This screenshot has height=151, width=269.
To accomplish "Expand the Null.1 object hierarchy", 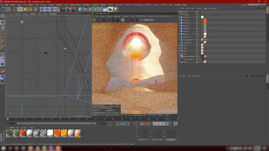I will (x=179, y=51).
